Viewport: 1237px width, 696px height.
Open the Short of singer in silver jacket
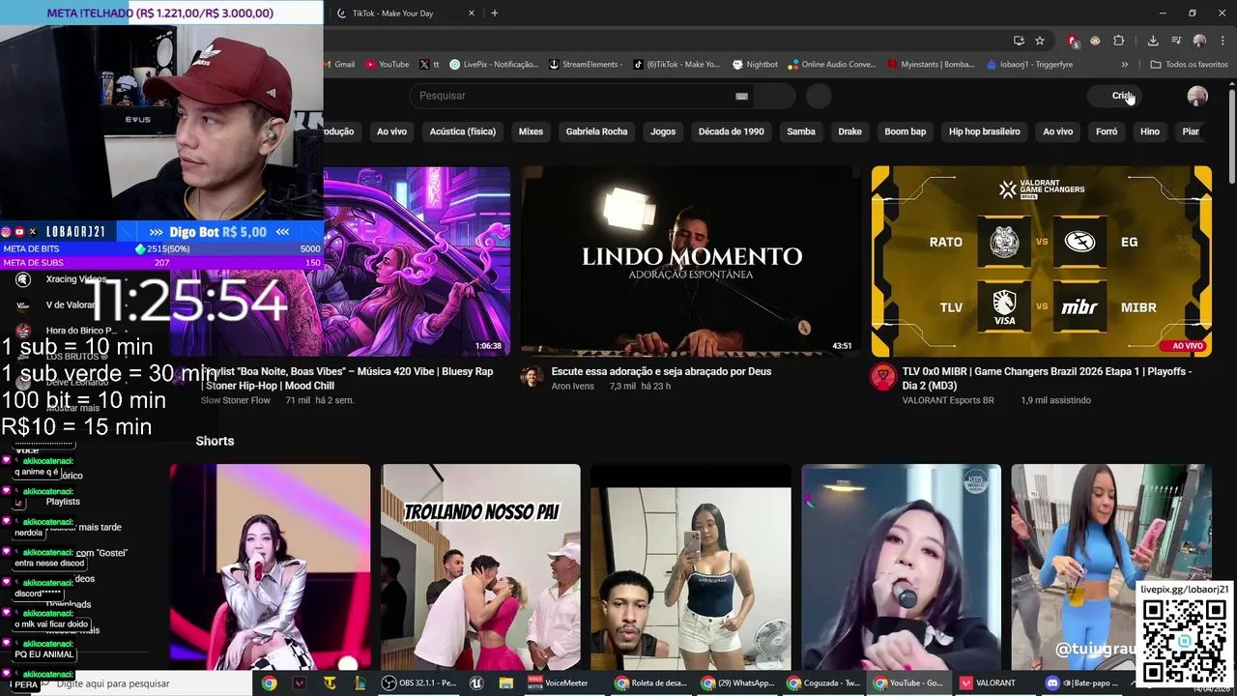coord(270,566)
